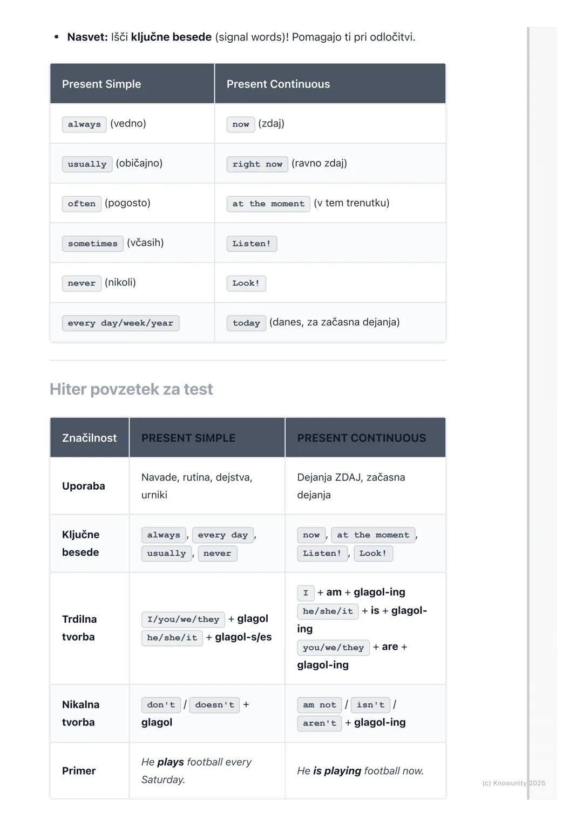Click the 'Primer' row label
The image size is (583, 826).
pos(79,770)
